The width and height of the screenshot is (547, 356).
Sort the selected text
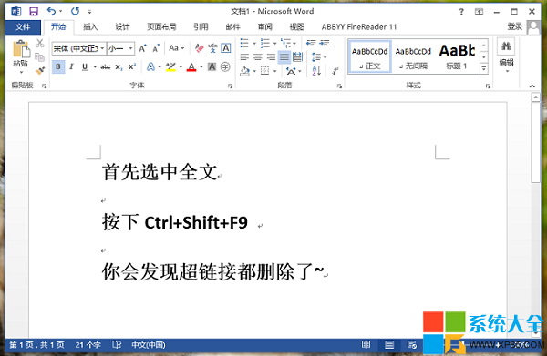316,71
